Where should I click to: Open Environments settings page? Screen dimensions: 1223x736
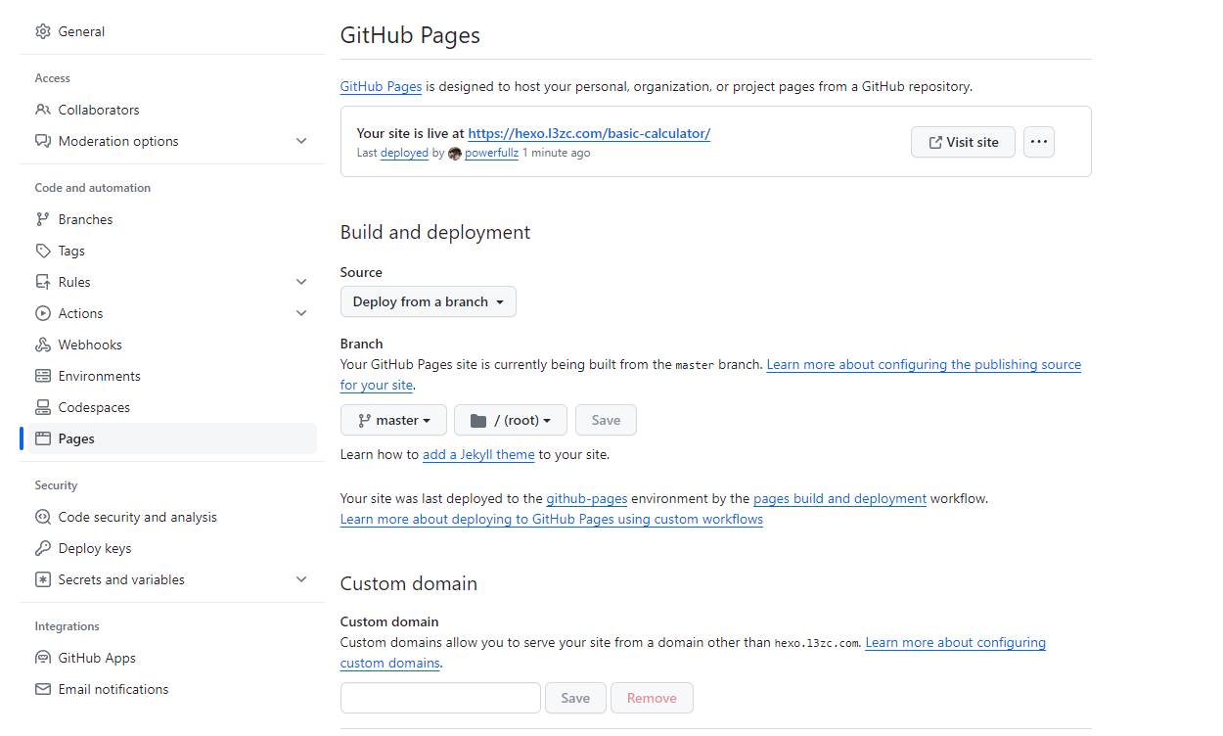pyautogui.click(x=99, y=376)
